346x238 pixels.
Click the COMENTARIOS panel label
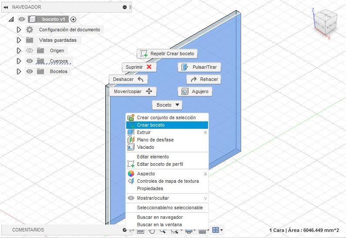[28, 230]
